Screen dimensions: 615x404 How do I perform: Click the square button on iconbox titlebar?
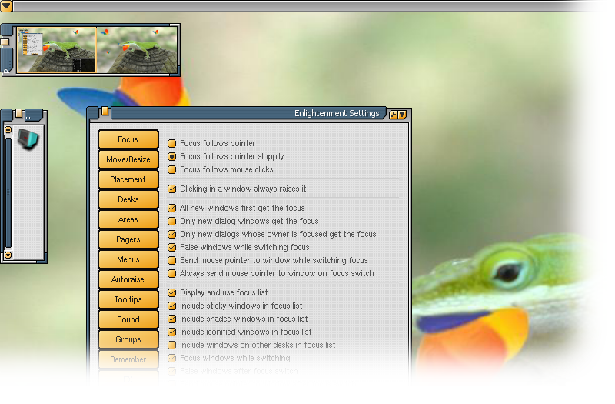18,113
